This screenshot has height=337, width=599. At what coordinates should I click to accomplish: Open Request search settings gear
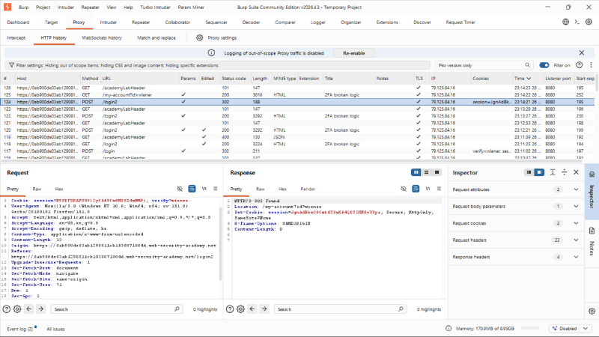point(17,309)
